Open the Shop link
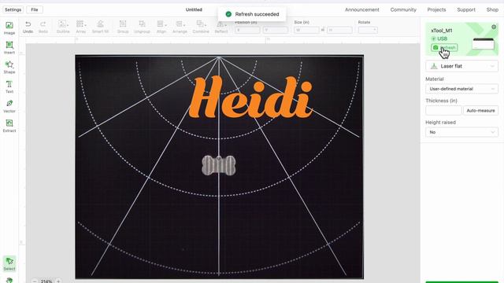This screenshot has height=283, width=504. tap(492, 9)
